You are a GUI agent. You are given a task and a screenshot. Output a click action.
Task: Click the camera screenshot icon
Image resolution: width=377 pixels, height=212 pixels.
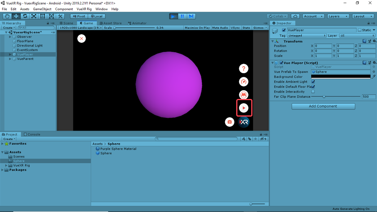pyautogui.click(x=230, y=122)
